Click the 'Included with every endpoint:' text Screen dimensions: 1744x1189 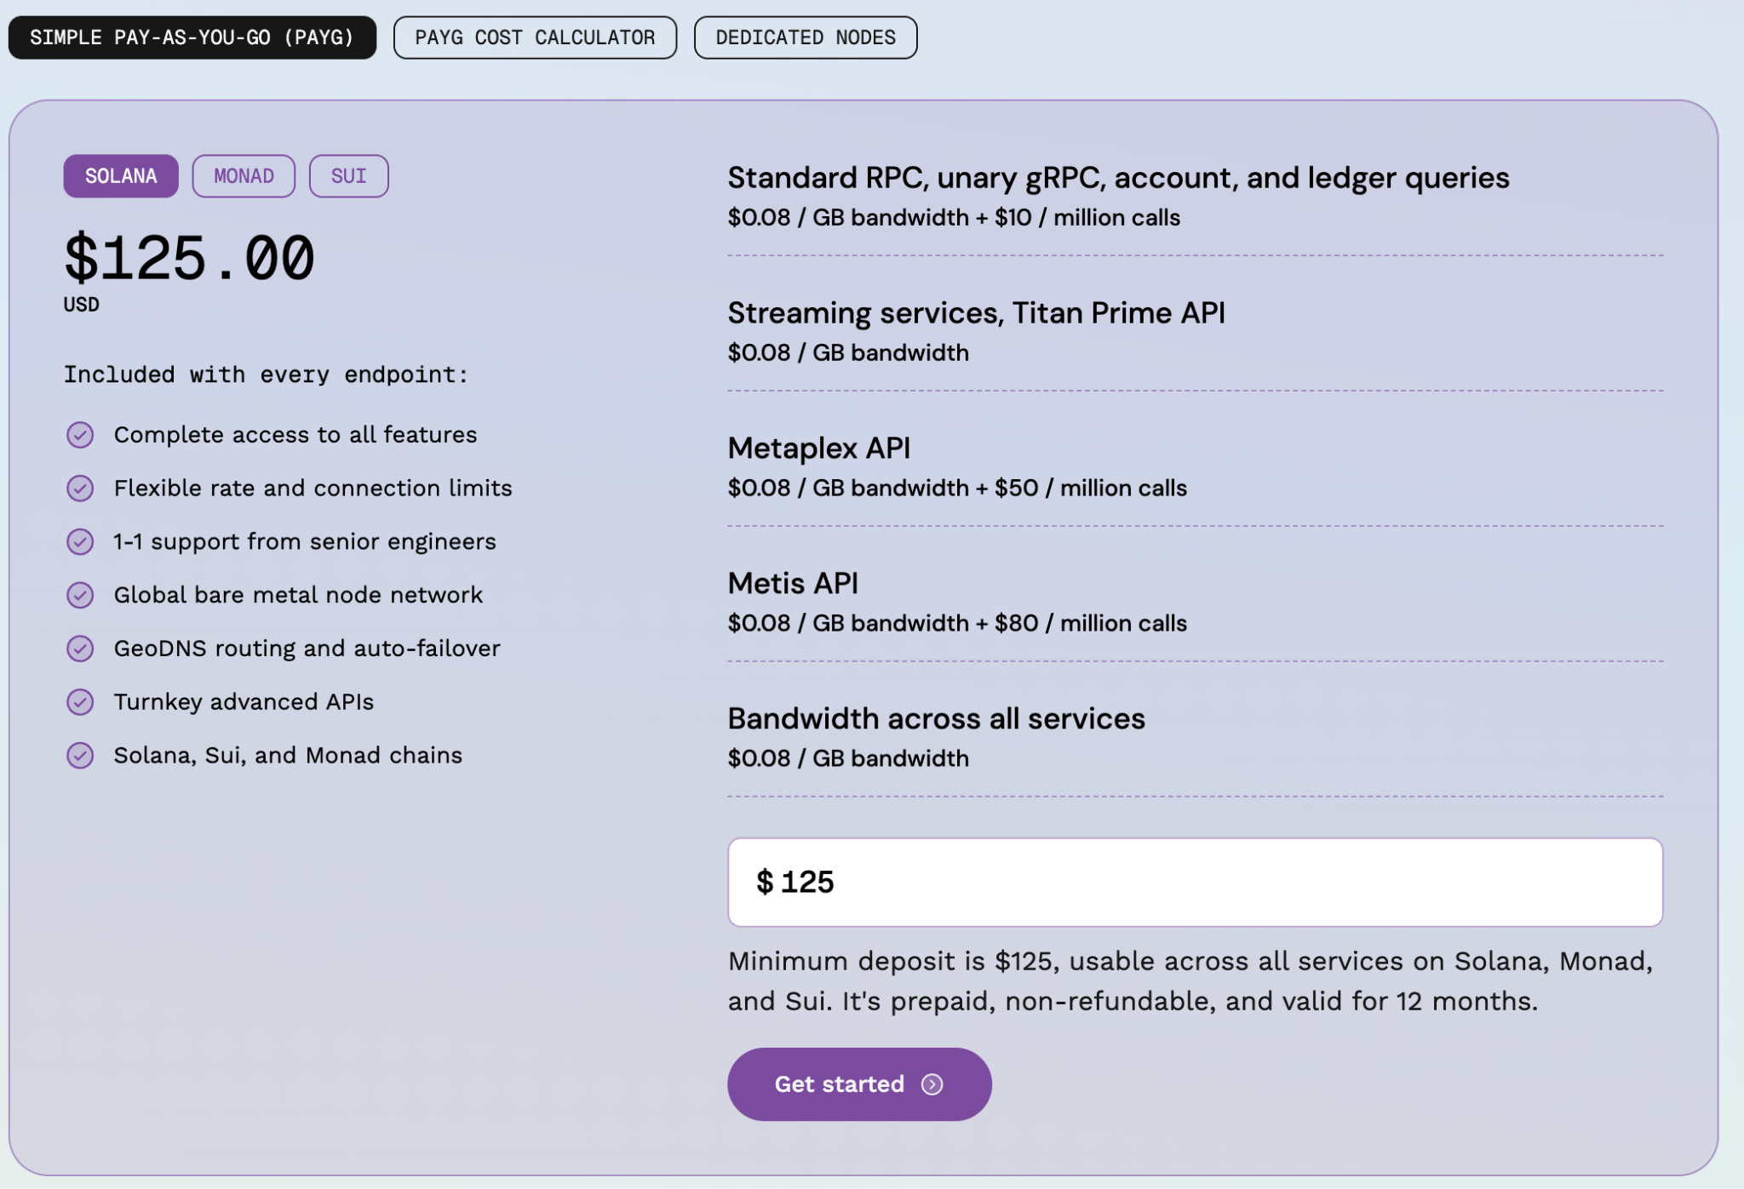pyautogui.click(x=266, y=374)
